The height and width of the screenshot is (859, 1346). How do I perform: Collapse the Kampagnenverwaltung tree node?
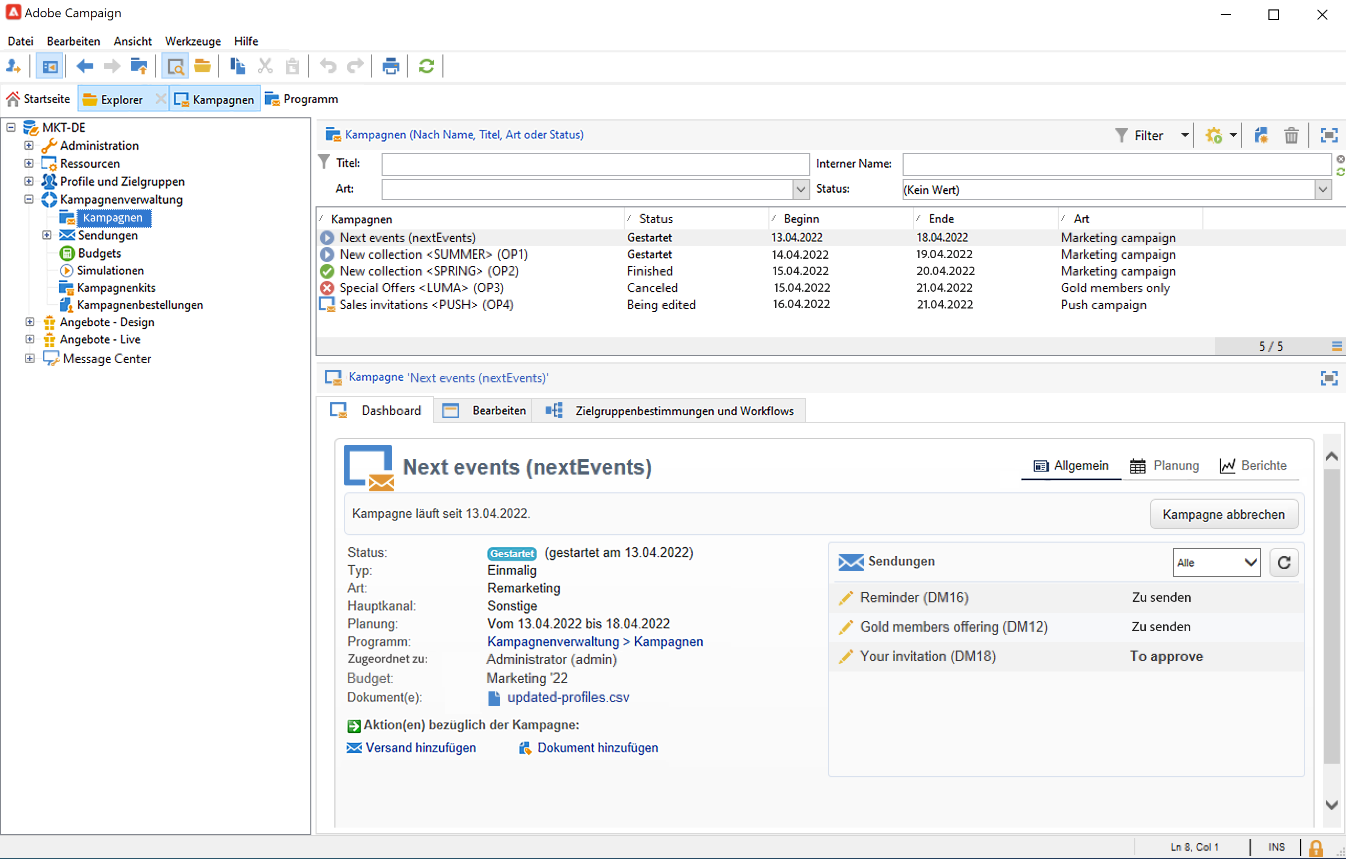click(29, 200)
